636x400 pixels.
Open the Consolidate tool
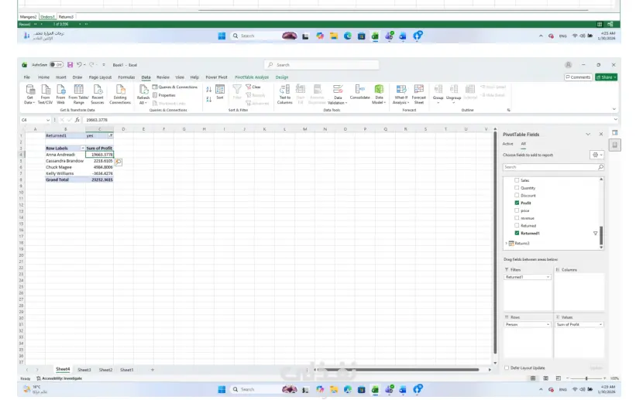[x=359, y=92]
